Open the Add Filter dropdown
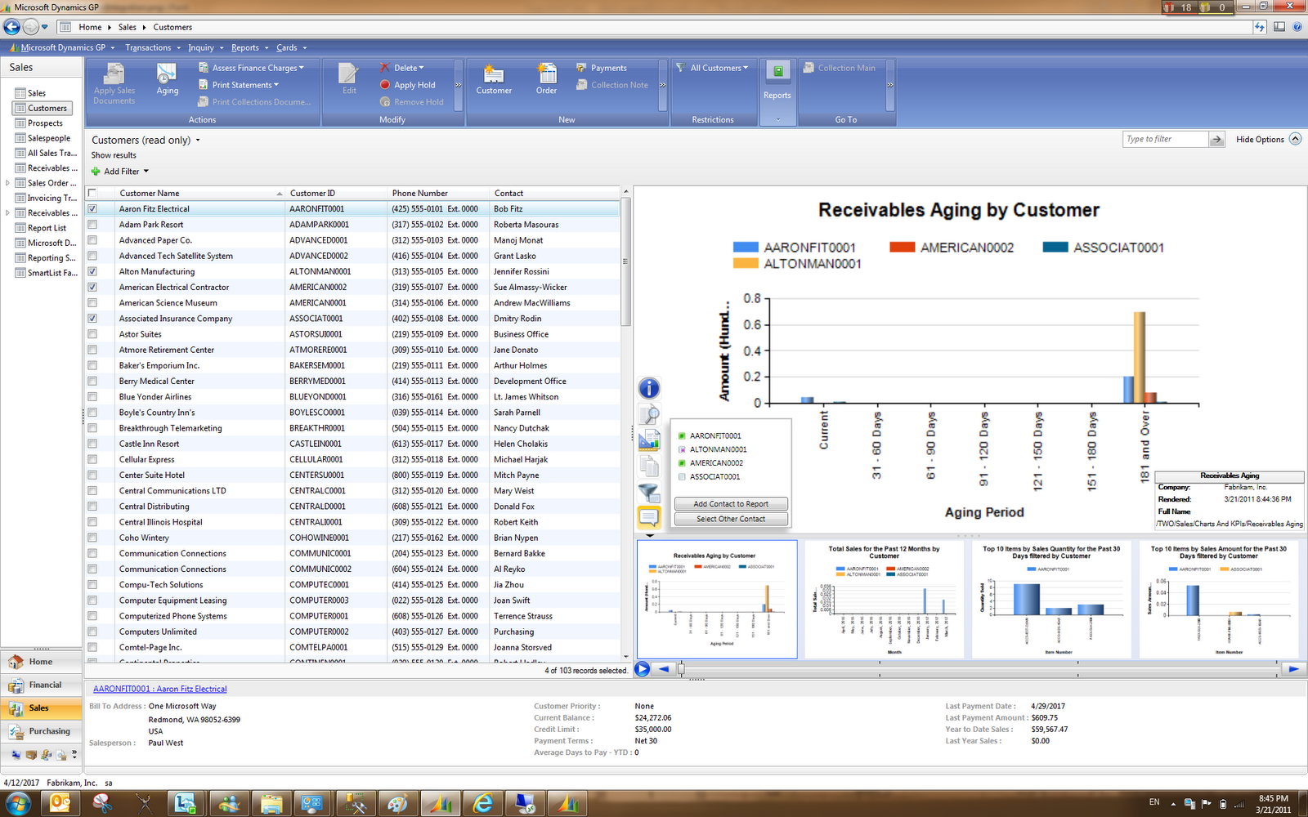 pos(121,172)
